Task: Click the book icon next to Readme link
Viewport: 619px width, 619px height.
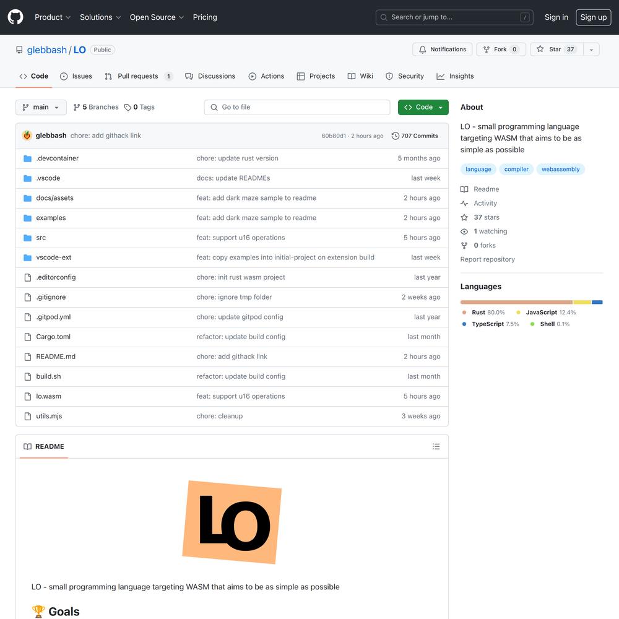Action: coord(464,189)
